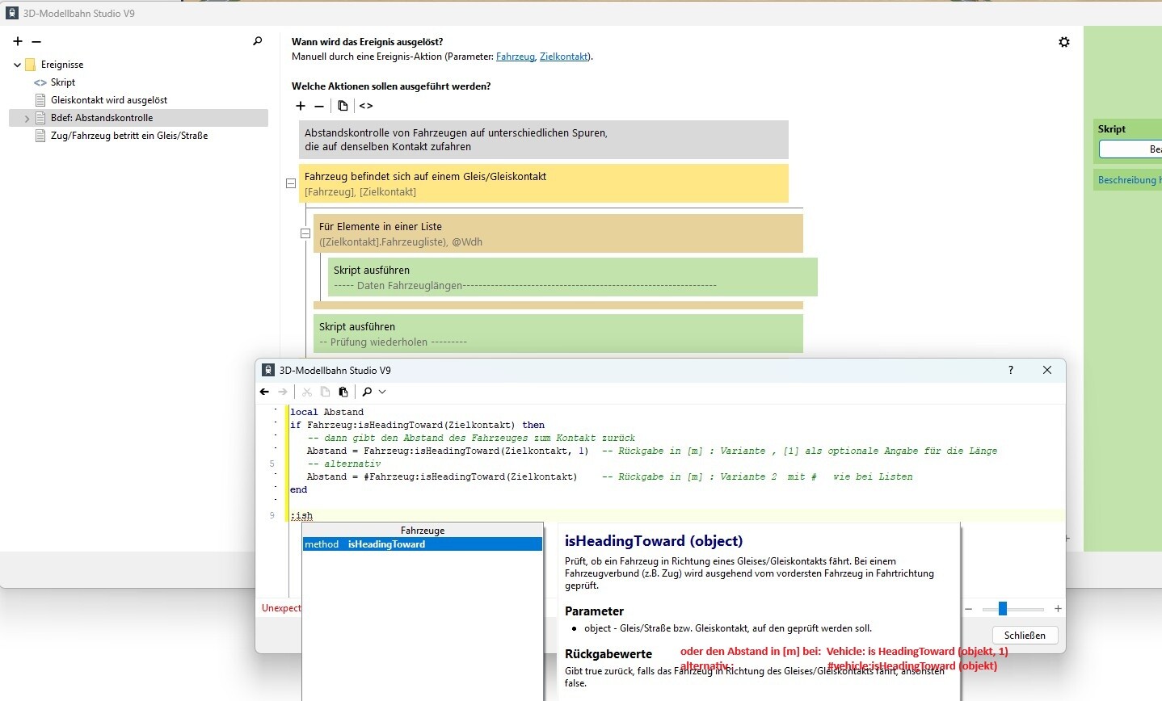Viewport: 1162px width, 701px height.
Task: Click the 'end' keyword line in script
Action: (299, 489)
